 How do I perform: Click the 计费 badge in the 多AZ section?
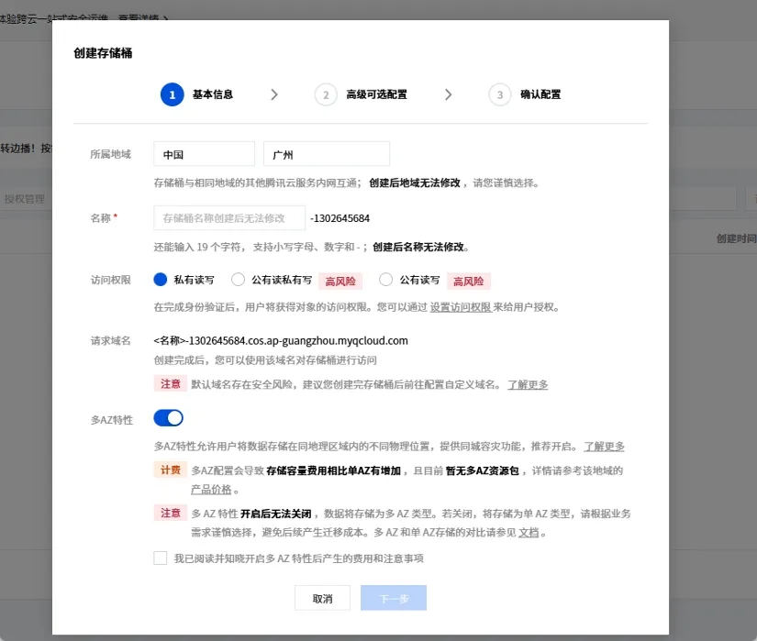pos(170,470)
